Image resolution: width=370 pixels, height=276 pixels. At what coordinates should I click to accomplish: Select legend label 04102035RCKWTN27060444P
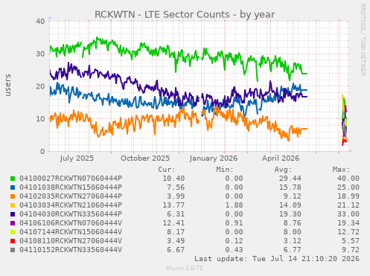pyautogui.click(x=71, y=196)
